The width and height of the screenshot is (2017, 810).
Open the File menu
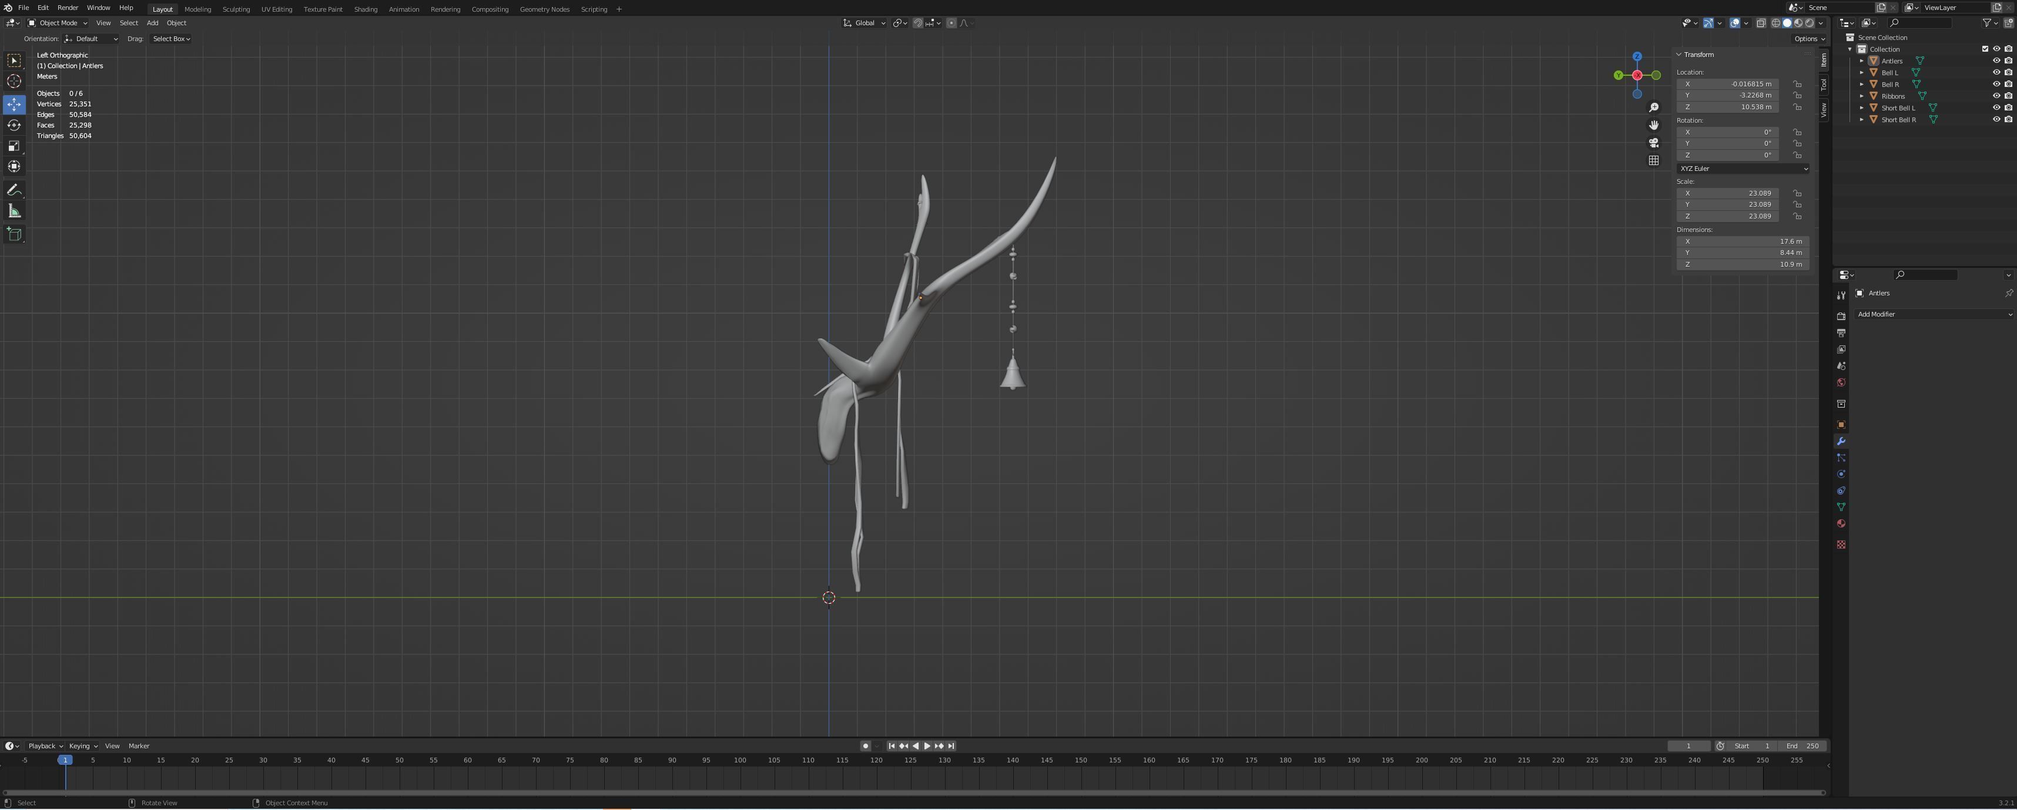tap(24, 8)
